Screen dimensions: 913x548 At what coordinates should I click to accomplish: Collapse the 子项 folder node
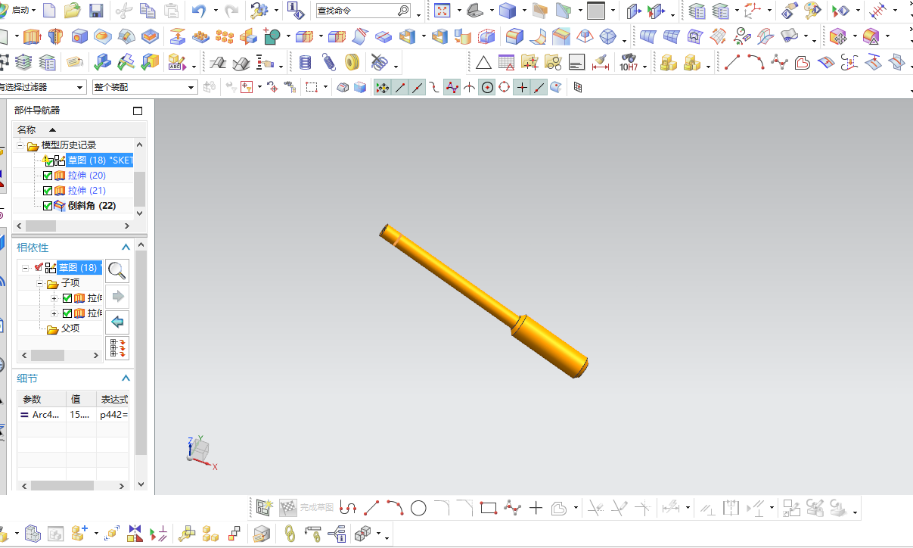(x=41, y=283)
